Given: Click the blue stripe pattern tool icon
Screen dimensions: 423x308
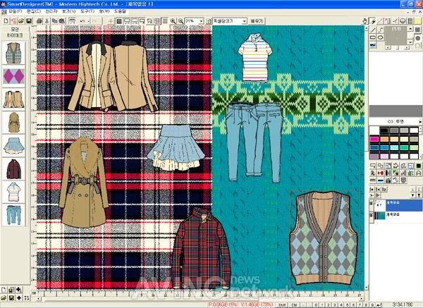Looking at the screenshot, I should click(381, 180).
